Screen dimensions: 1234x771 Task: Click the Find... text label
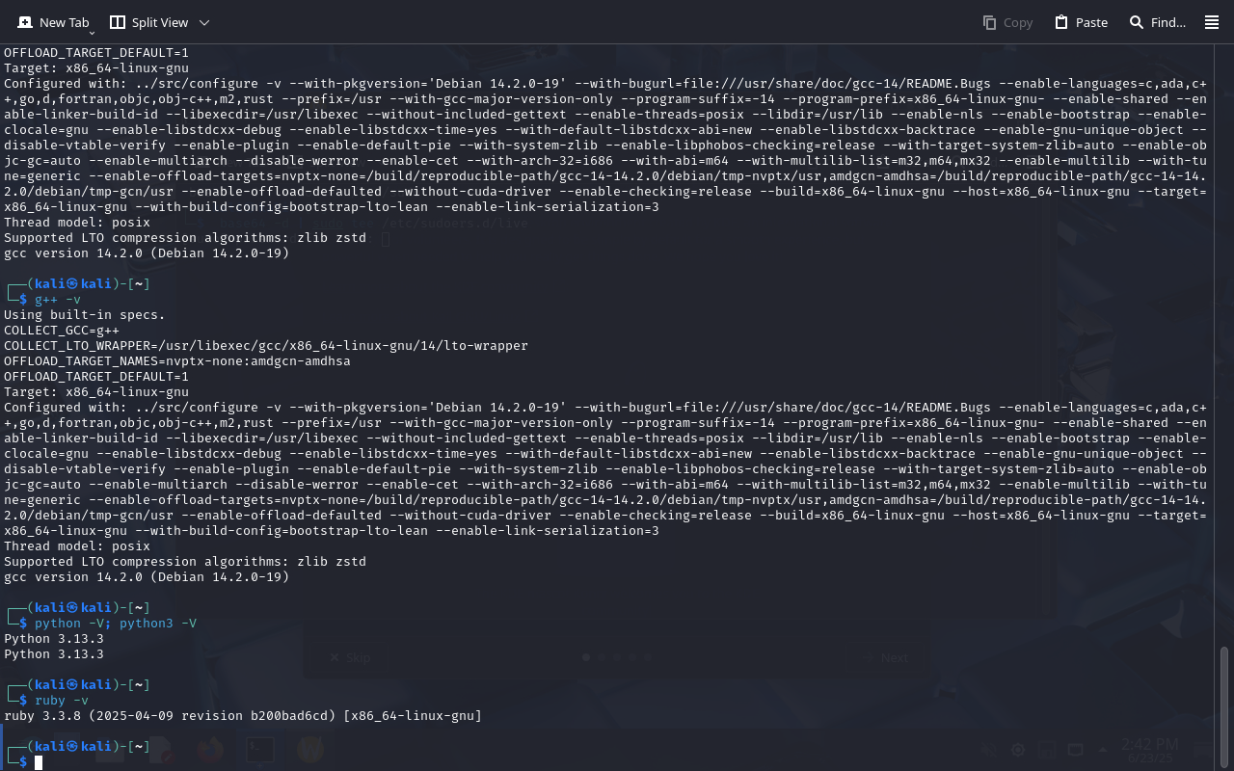[x=1168, y=22]
